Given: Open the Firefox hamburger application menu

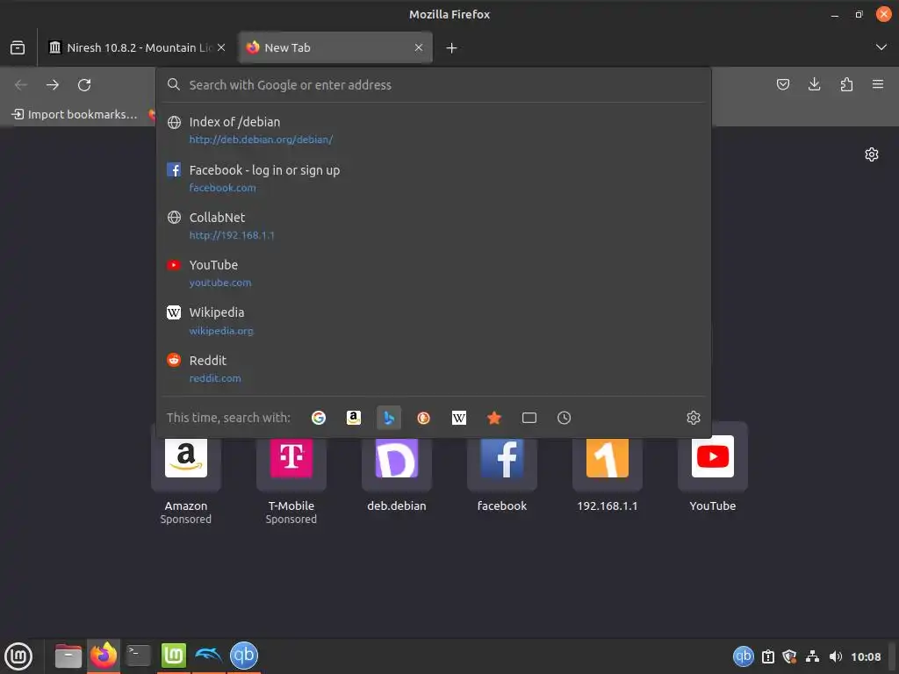Looking at the screenshot, I should [878, 85].
